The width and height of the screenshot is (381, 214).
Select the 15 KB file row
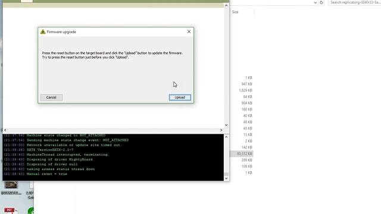248,135
